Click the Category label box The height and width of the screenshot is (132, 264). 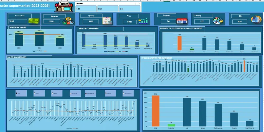coord(167,16)
